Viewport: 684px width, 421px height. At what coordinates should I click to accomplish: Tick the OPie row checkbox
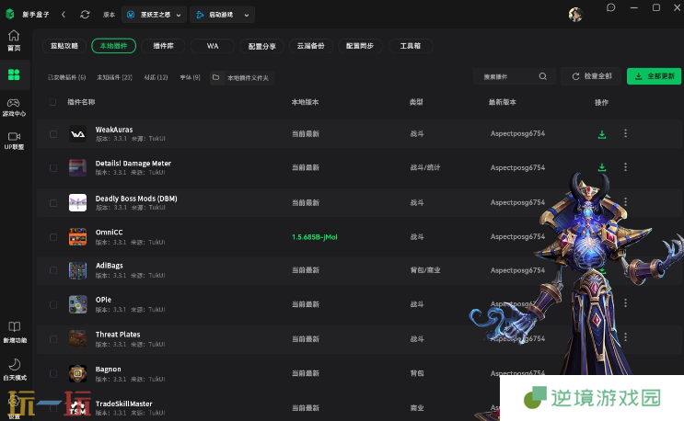click(53, 305)
